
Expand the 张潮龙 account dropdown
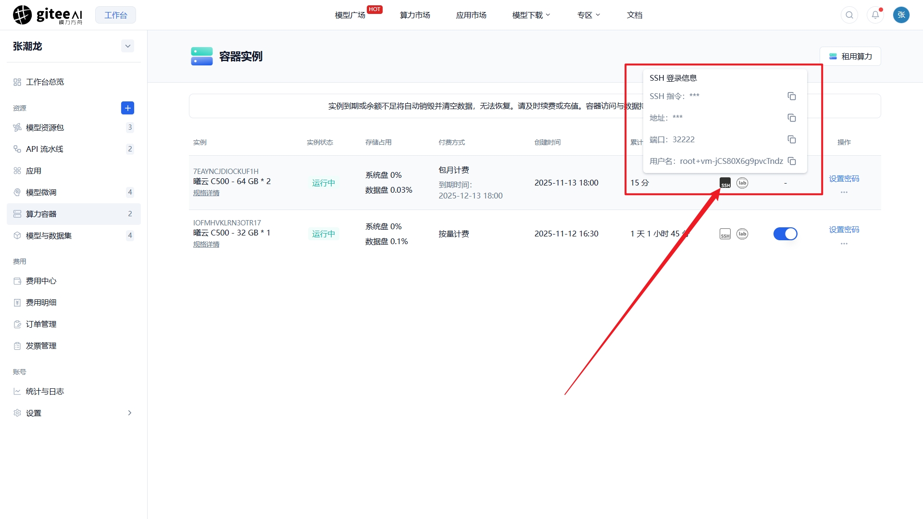[x=127, y=46]
